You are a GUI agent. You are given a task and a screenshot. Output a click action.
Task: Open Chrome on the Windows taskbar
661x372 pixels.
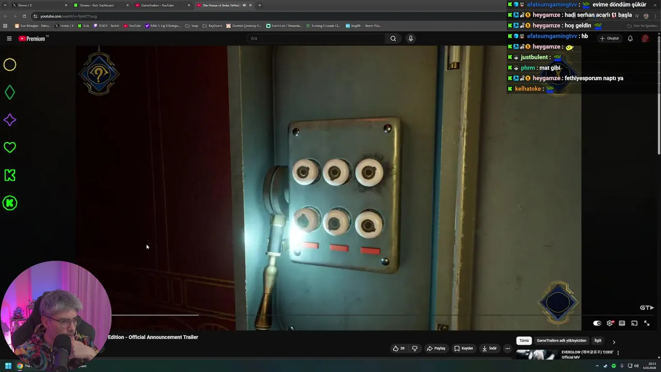(x=20, y=366)
